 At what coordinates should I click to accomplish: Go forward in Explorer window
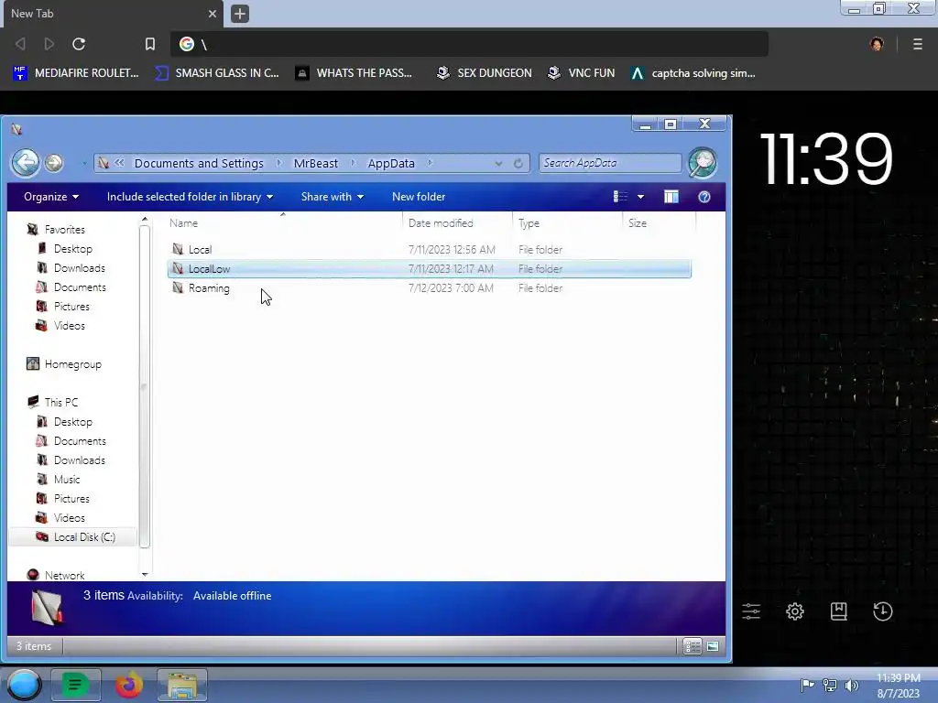tap(54, 163)
